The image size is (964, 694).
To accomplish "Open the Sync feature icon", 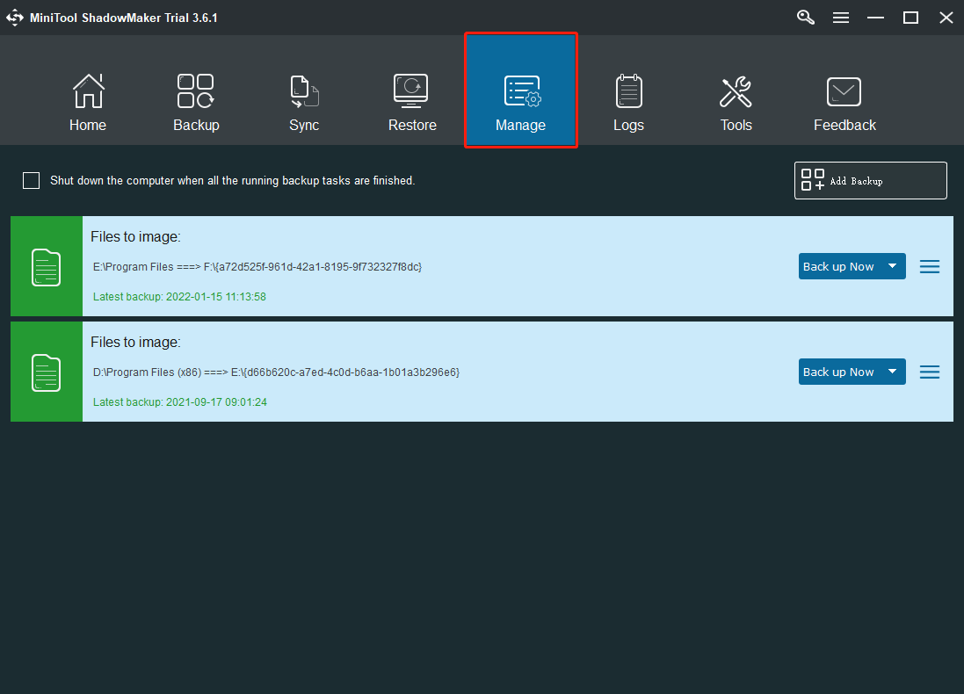I will click(304, 90).
